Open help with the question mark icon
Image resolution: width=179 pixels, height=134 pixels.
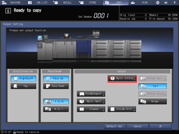[x=174, y=2]
